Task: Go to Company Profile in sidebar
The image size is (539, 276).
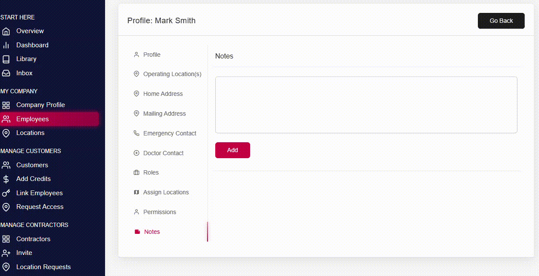Action: click(40, 105)
